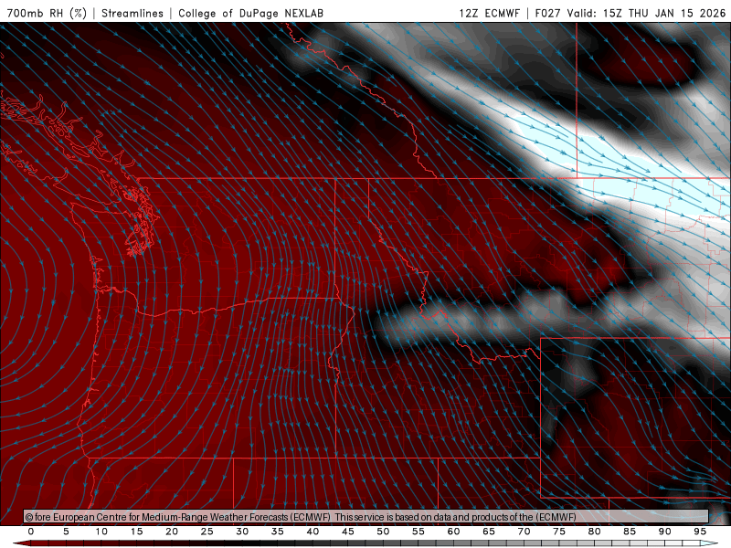Screen dimensions: 731x548
Task: Select the 70 value on the color scale
Action: (x=524, y=532)
